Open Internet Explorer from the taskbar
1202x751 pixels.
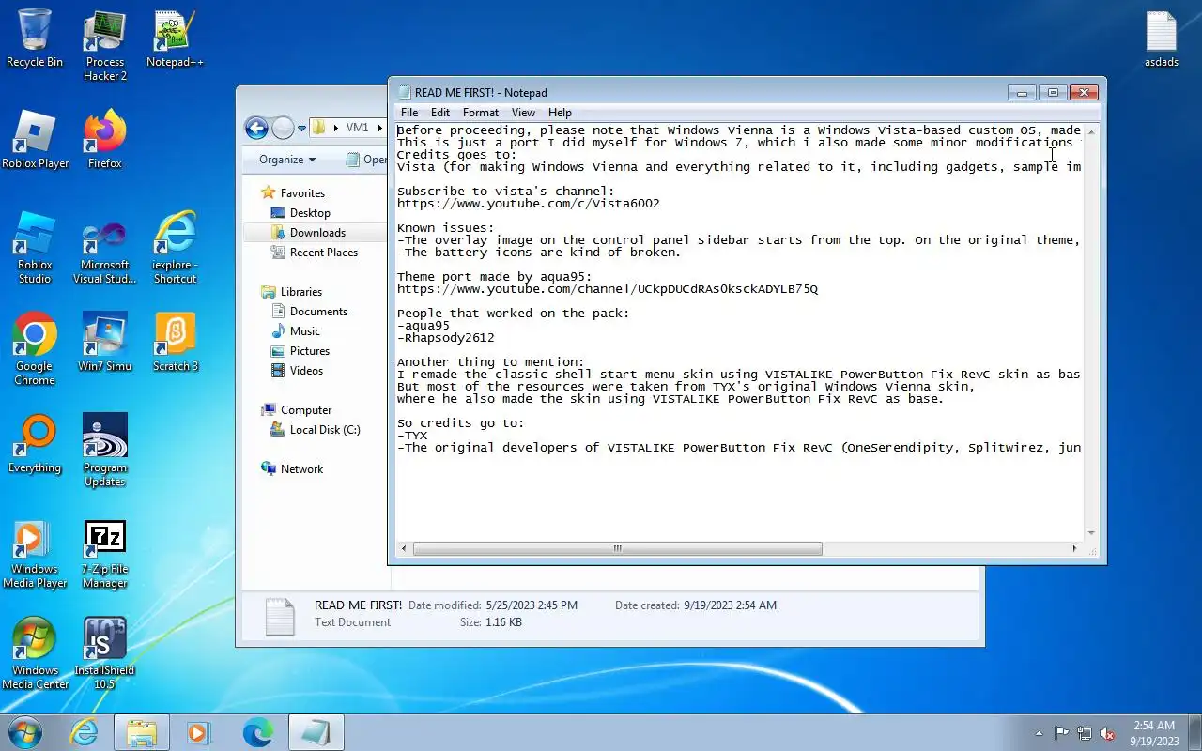pos(85,732)
